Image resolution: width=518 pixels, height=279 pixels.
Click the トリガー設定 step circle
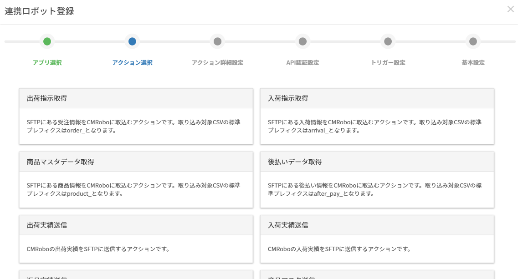click(x=388, y=41)
